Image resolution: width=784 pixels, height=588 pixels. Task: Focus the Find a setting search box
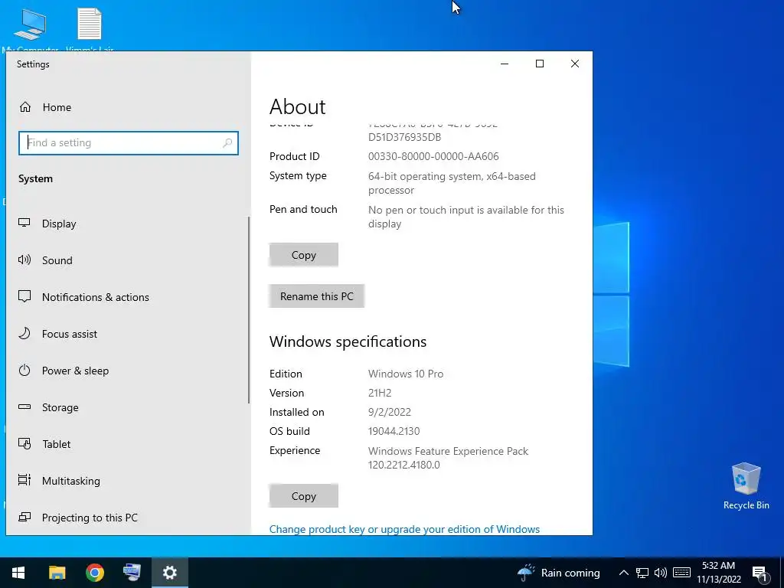(129, 143)
